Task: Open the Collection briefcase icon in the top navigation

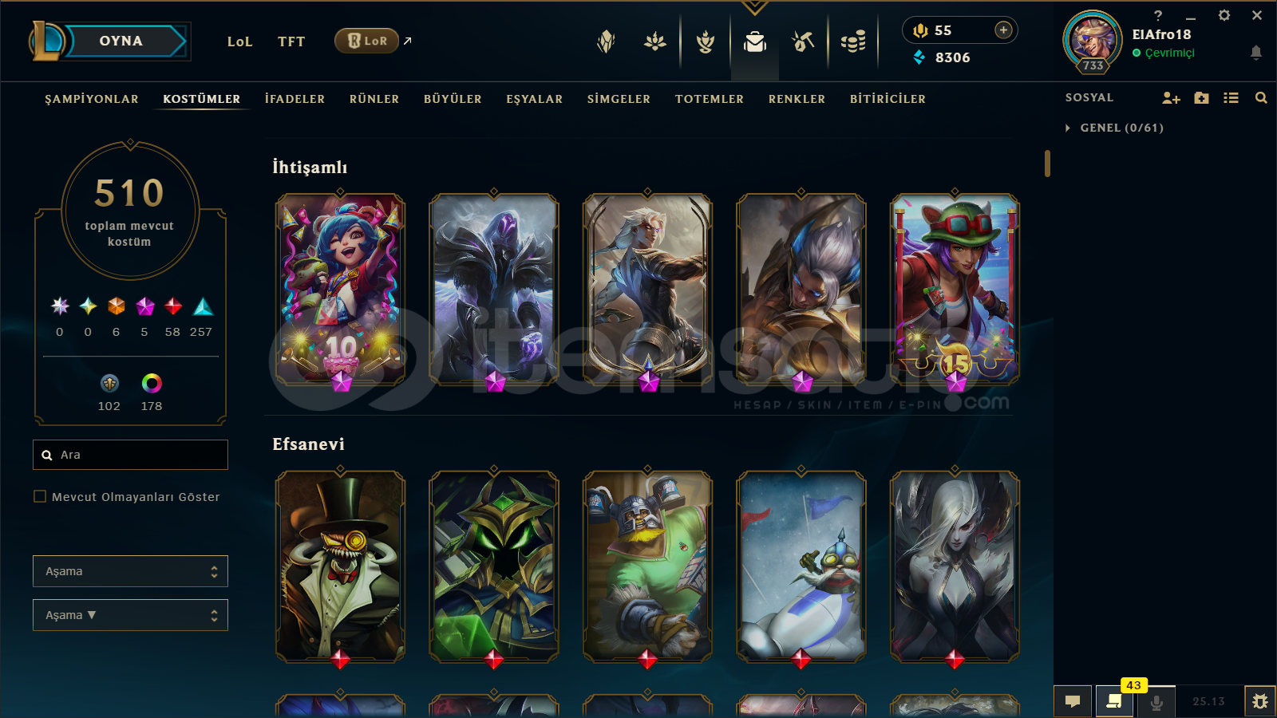Action: tap(754, 41)
